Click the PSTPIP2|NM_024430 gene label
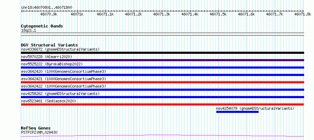The width and height of the screenshot is (314, 140). click(x=39, y=132)
